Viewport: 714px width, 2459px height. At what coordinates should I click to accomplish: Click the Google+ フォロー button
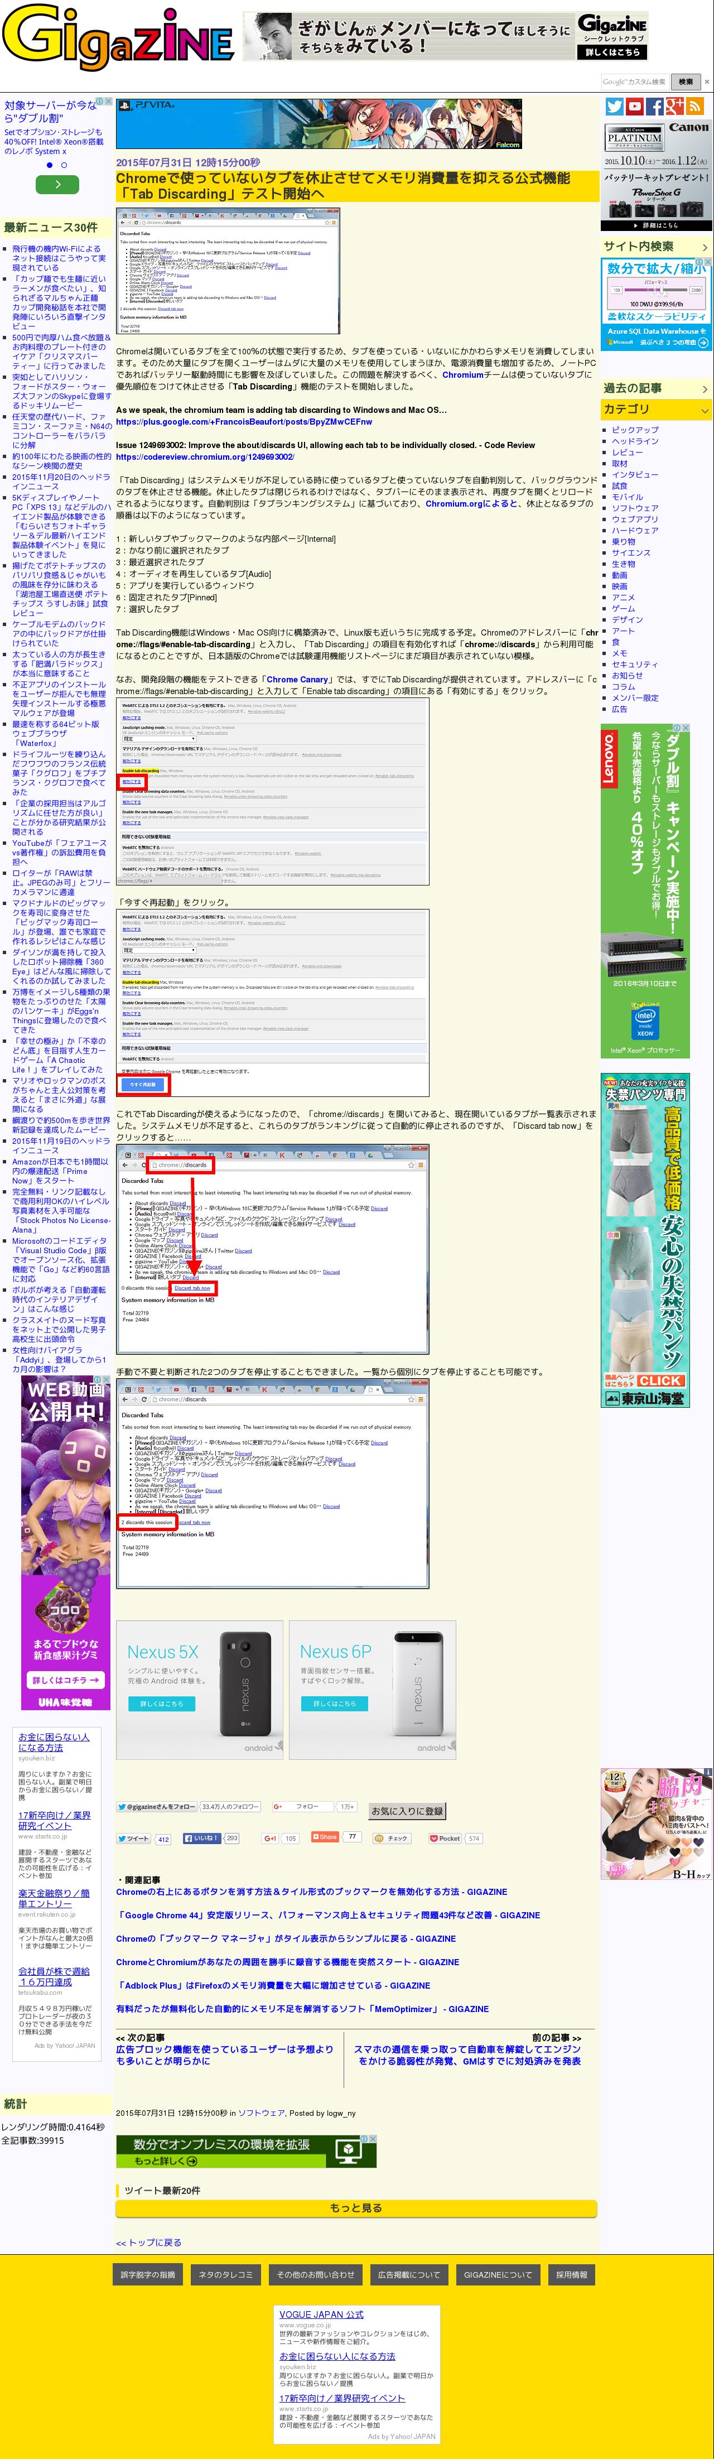(302, 1807)
